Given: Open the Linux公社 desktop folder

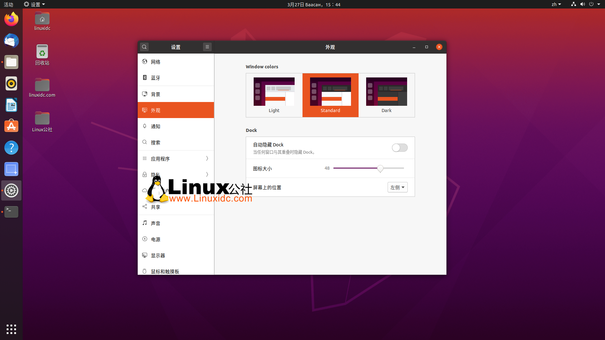Looking at the screenshot, I should click(x=42, y=122).
